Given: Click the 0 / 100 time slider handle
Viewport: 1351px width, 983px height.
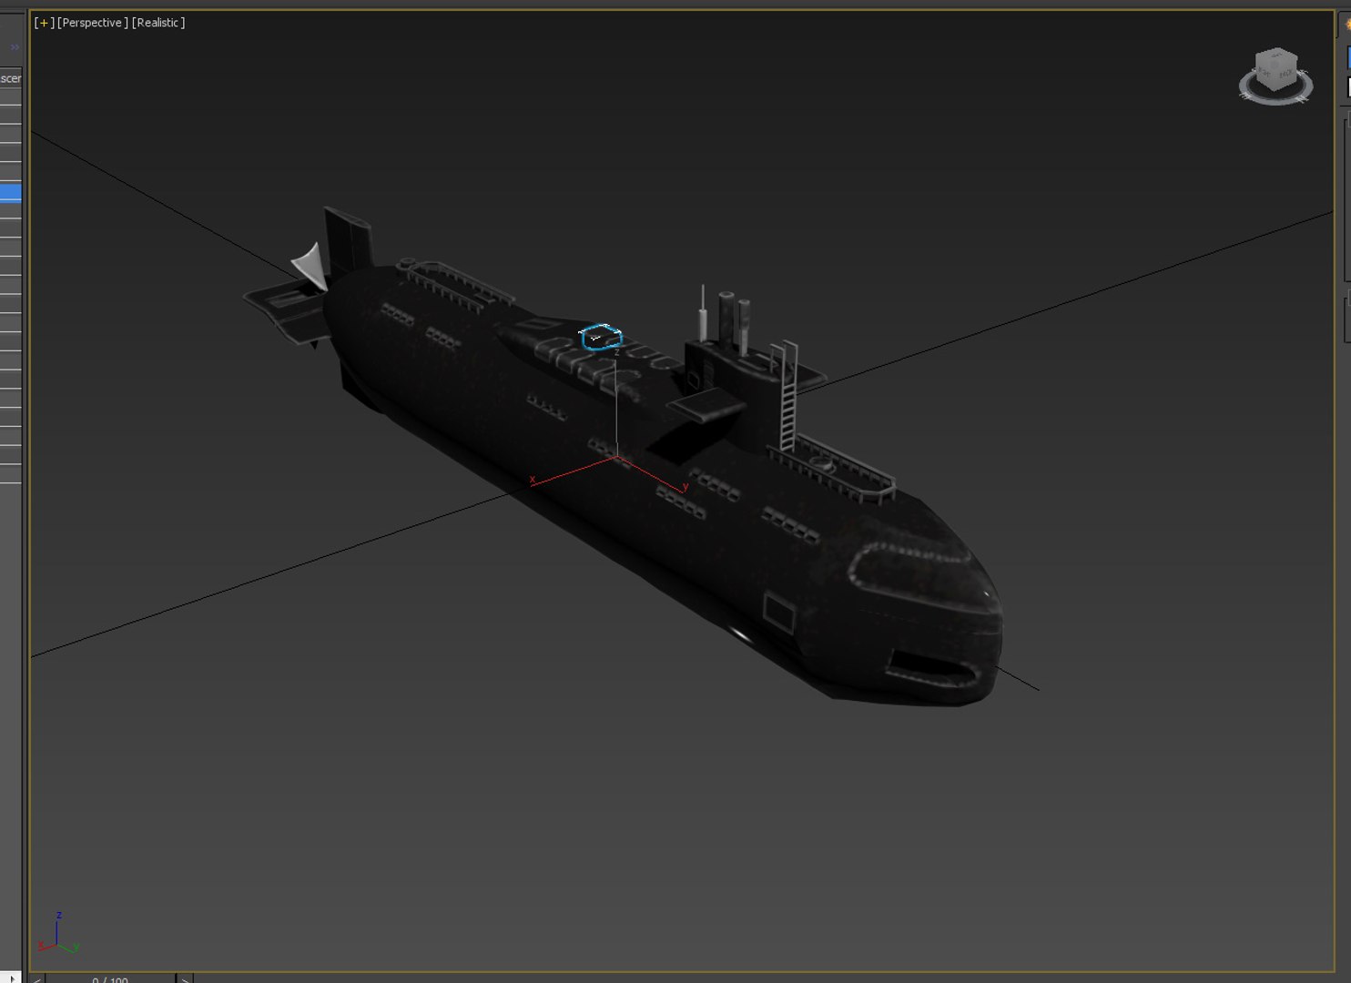Looking at the screenshot, I should (110, 978).
